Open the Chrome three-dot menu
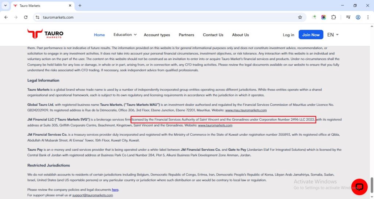Screen dimensions: 374x199 click(368, 17)
